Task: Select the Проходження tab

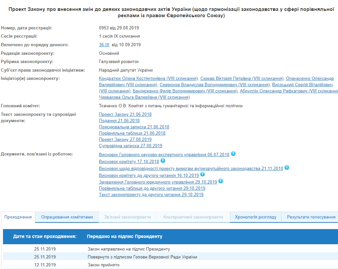Action: point(18,217)
